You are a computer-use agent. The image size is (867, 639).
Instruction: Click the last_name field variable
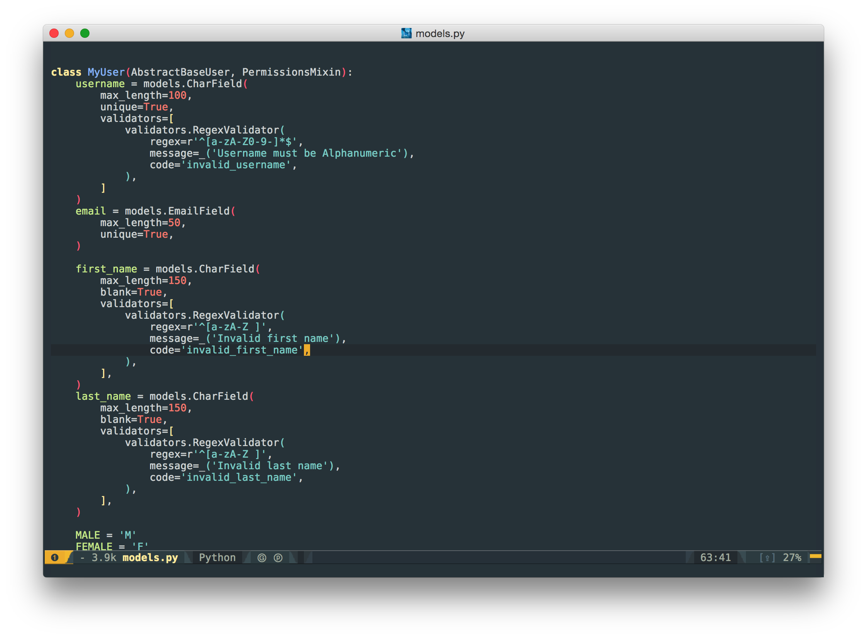[x=103, y=396]
